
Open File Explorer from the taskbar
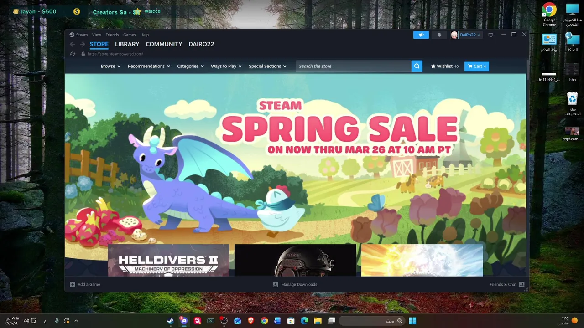[x=318, y=321]
